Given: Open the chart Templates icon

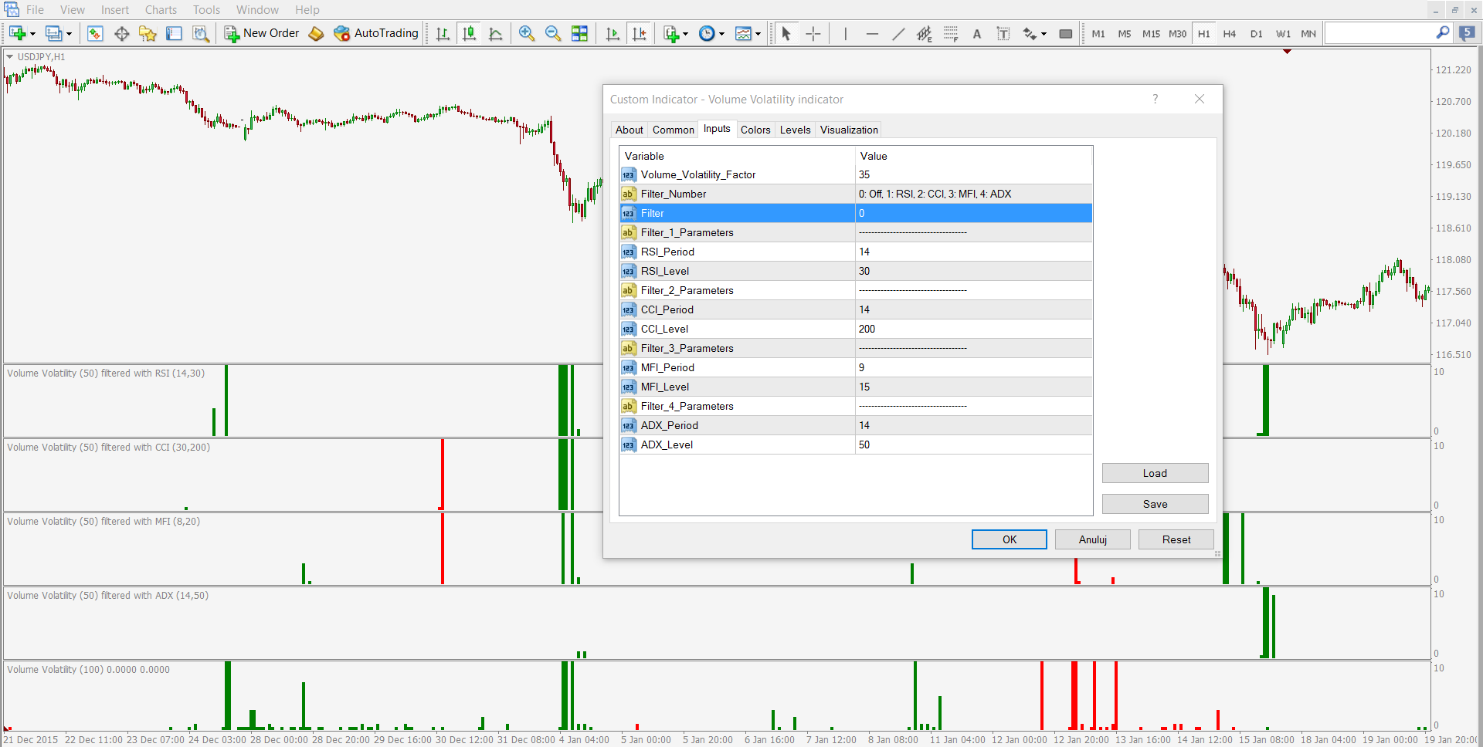Looking at the screenshot, I should click(x=743, y=33).
